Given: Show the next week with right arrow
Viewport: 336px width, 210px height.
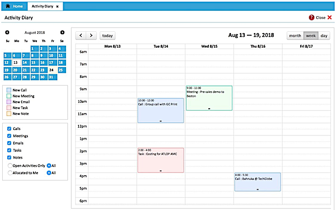Looking at the screenshot, I should click(x=91, y=36).
